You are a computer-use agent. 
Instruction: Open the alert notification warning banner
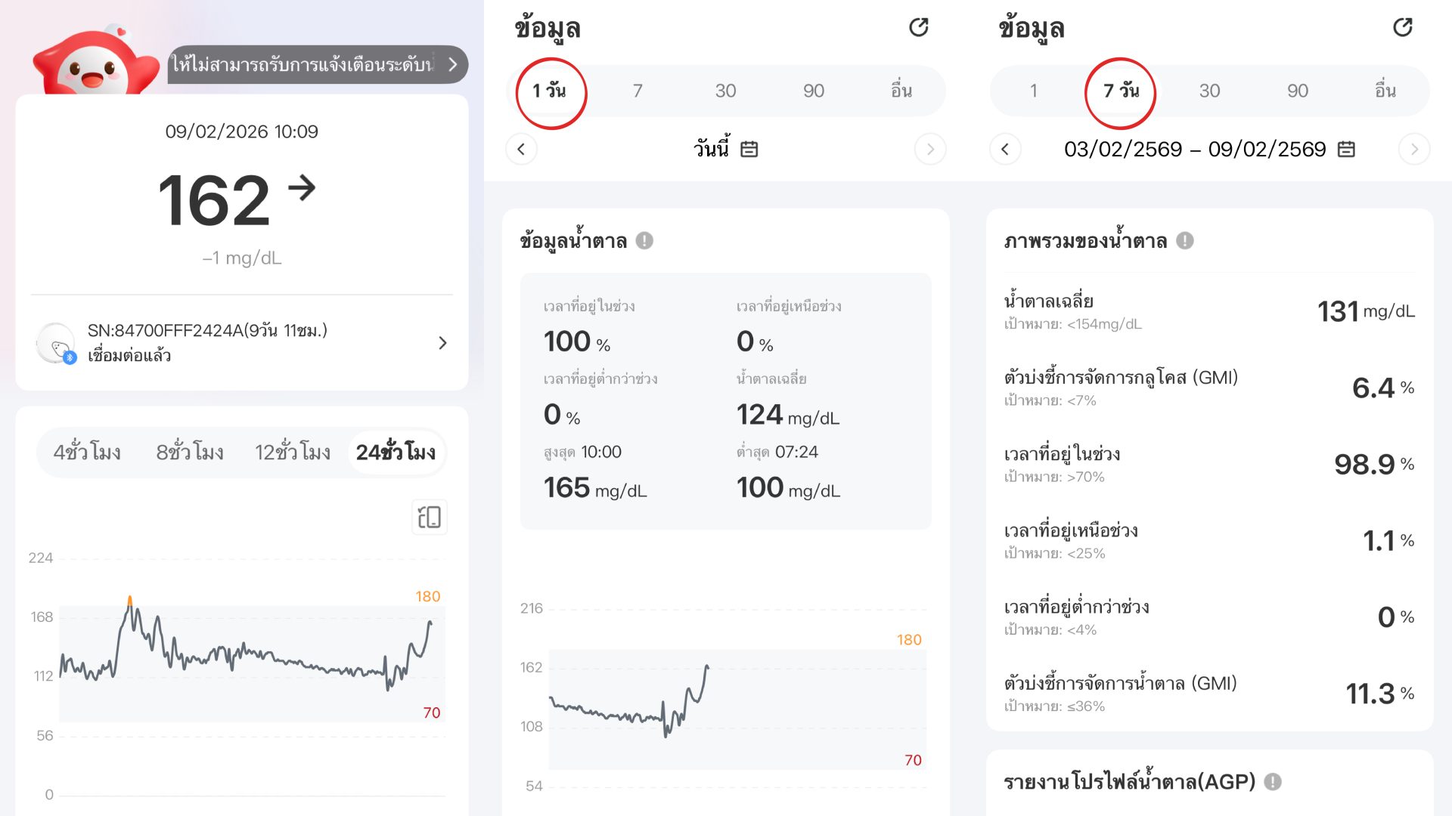[316, 65]
